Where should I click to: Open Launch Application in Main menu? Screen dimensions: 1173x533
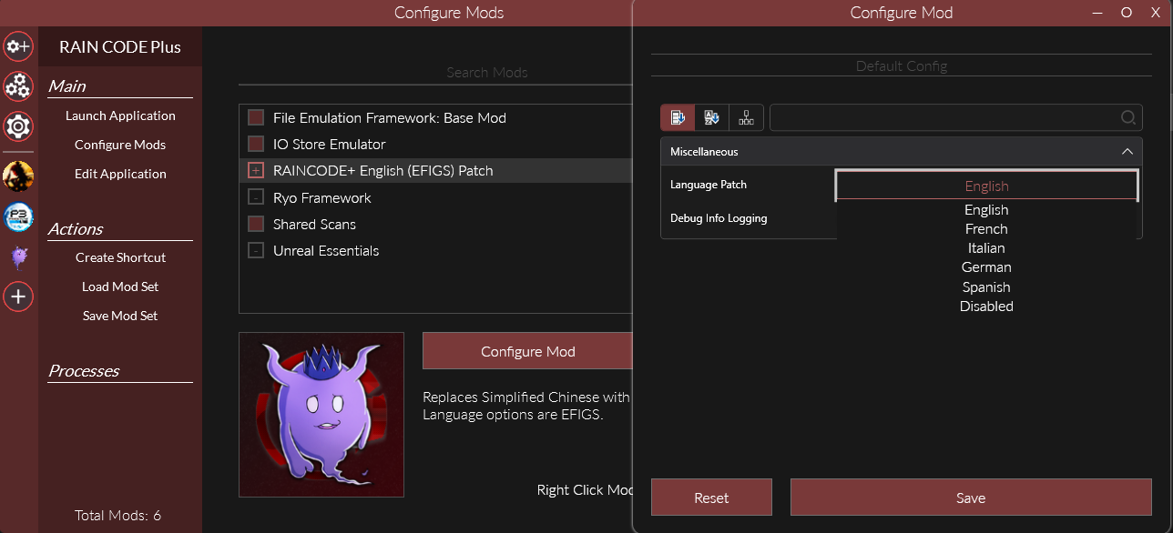120,116
